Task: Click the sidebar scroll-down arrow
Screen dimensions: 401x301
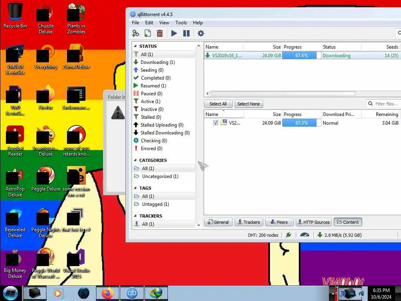Action: (x=199, y=225)
